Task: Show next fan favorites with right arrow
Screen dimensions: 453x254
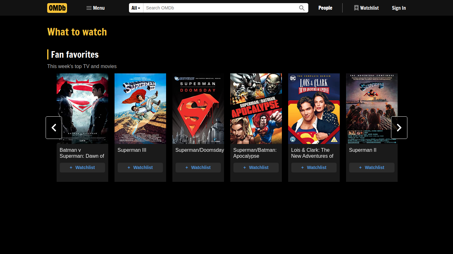Action: click(x=399, y=128)
